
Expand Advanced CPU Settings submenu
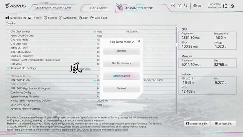23,68
